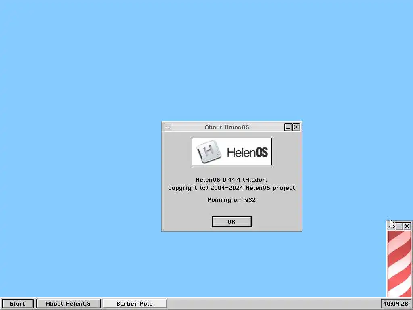The image size is (413, 310).
Task: Click OK in the About HelenOS dialog
Action: [x=232, y=222]
